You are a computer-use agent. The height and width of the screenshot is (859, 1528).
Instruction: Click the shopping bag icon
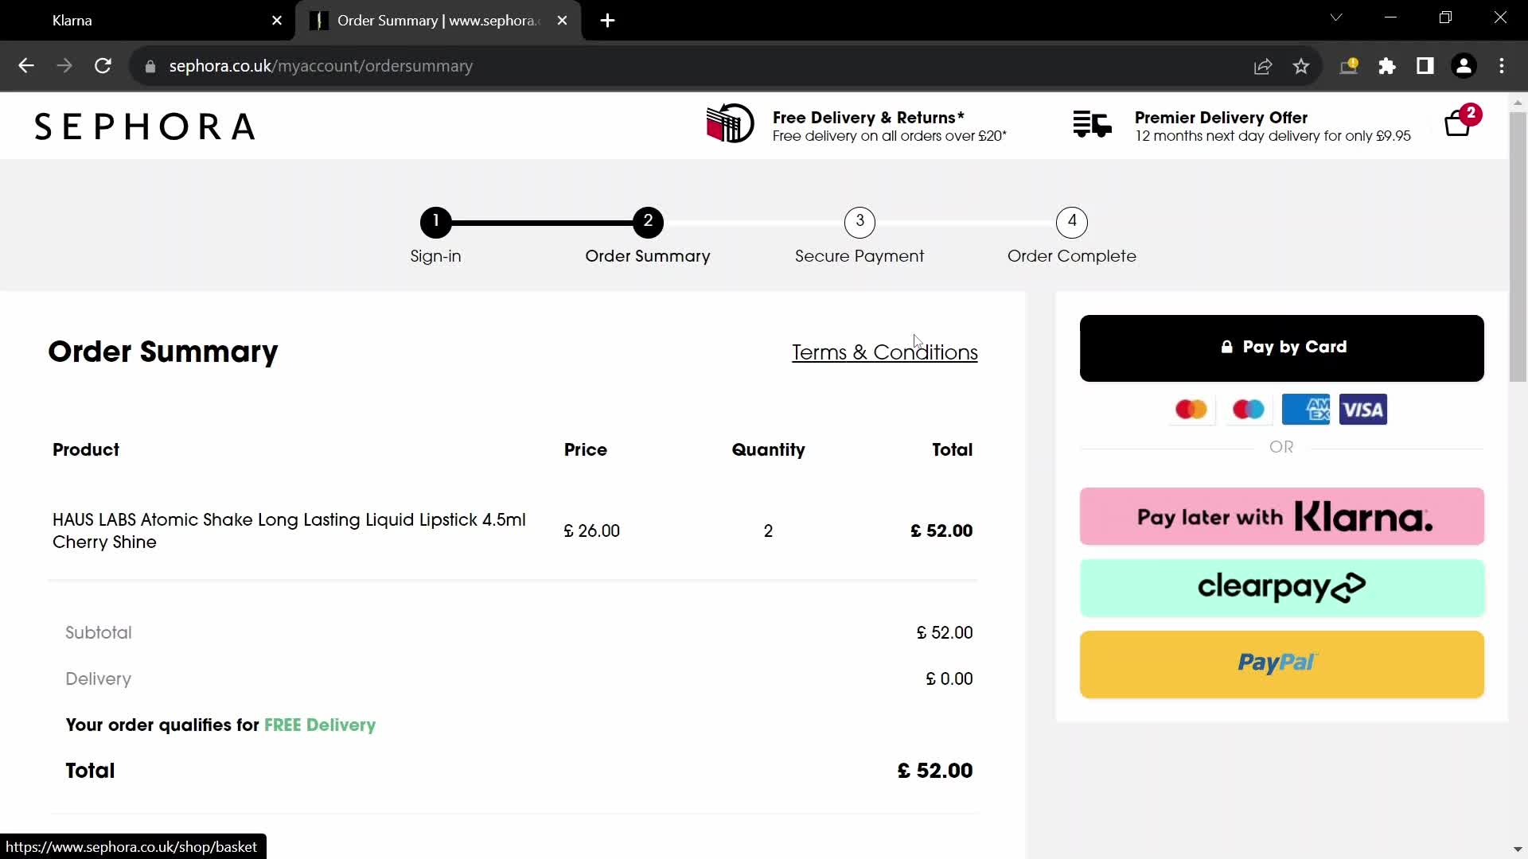tap(1458, 125)
